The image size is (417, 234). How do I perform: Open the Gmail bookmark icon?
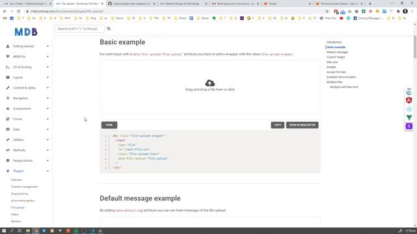pyautogui.click(x=5, y=18)
